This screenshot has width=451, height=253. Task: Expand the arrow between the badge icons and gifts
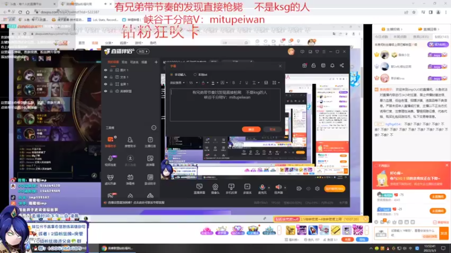pos(279,230)
